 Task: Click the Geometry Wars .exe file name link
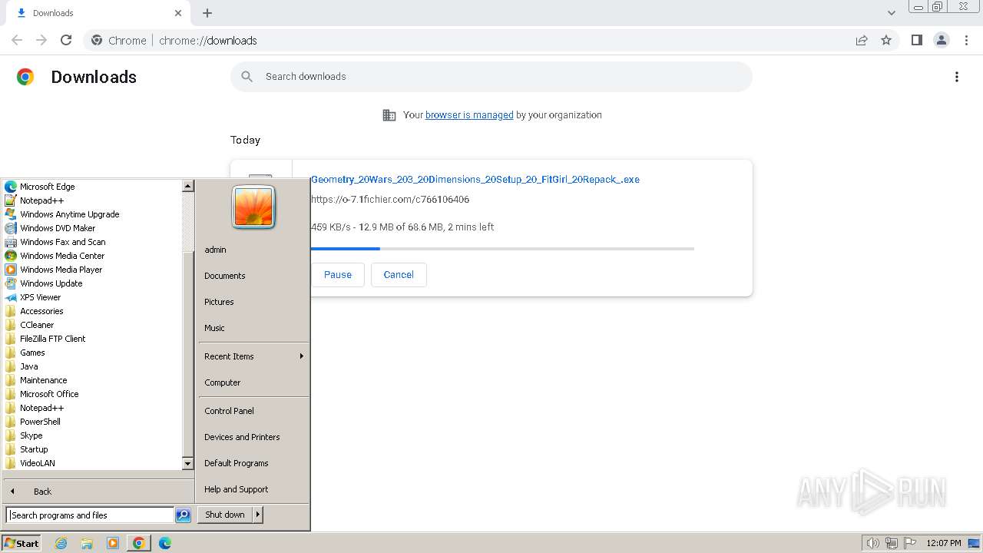475,180
